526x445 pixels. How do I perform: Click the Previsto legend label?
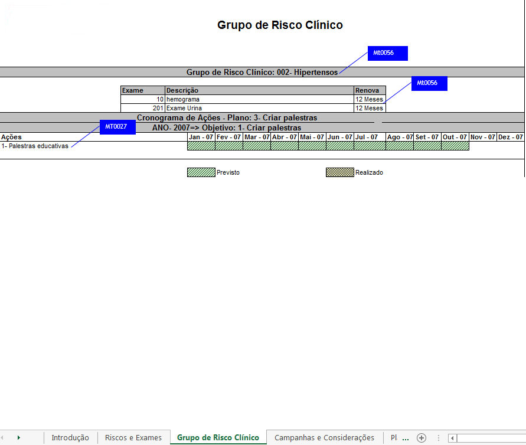[x=228, y=172]
